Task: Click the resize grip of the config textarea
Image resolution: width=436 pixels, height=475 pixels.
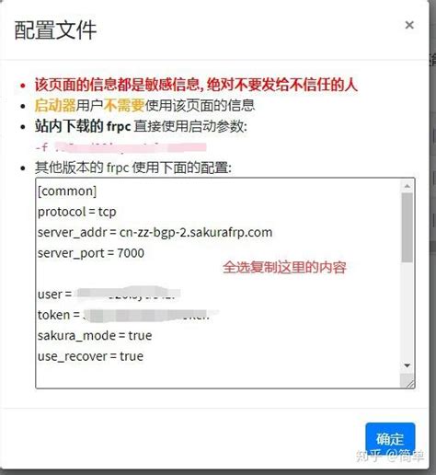Action: tap(409, 383)
